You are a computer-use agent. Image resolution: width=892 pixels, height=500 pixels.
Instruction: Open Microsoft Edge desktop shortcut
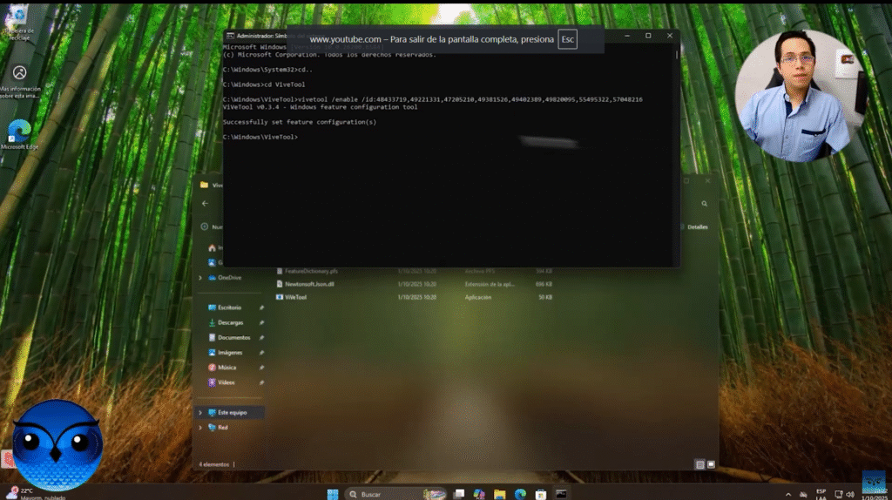(19, 132)
